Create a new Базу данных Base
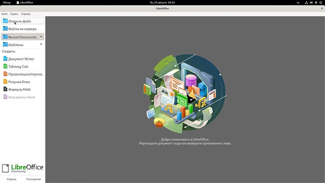This screenshot has height=183, width=325. pyautogui.click(x=22, y=97)
